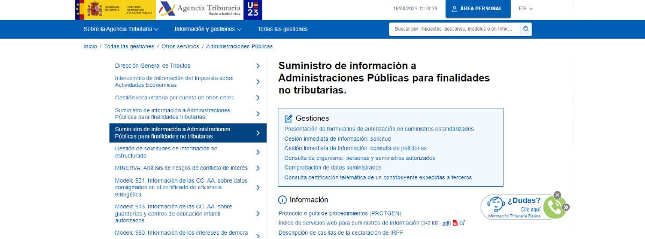Click chevron beside Gestión recaudatoria
The height and width of the screenshot is (239, 645).
pos(258,98)
